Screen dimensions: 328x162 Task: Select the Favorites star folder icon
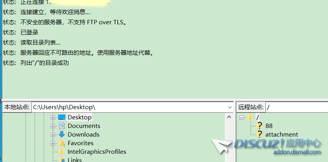pyautogui.click(x=62, y=143)
